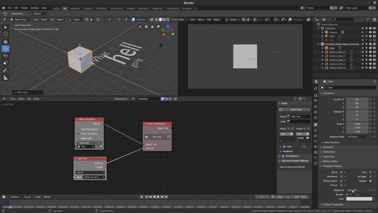Click Cube mesh icon in outliner

(x=327, y=48)
